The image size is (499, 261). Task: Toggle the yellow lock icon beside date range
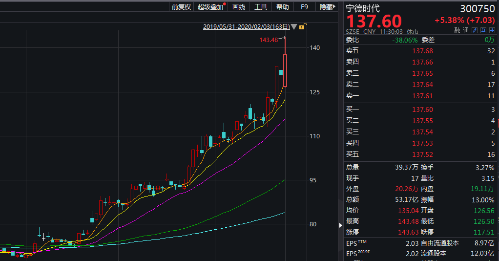pyautogui.click(x=302, y=26)
